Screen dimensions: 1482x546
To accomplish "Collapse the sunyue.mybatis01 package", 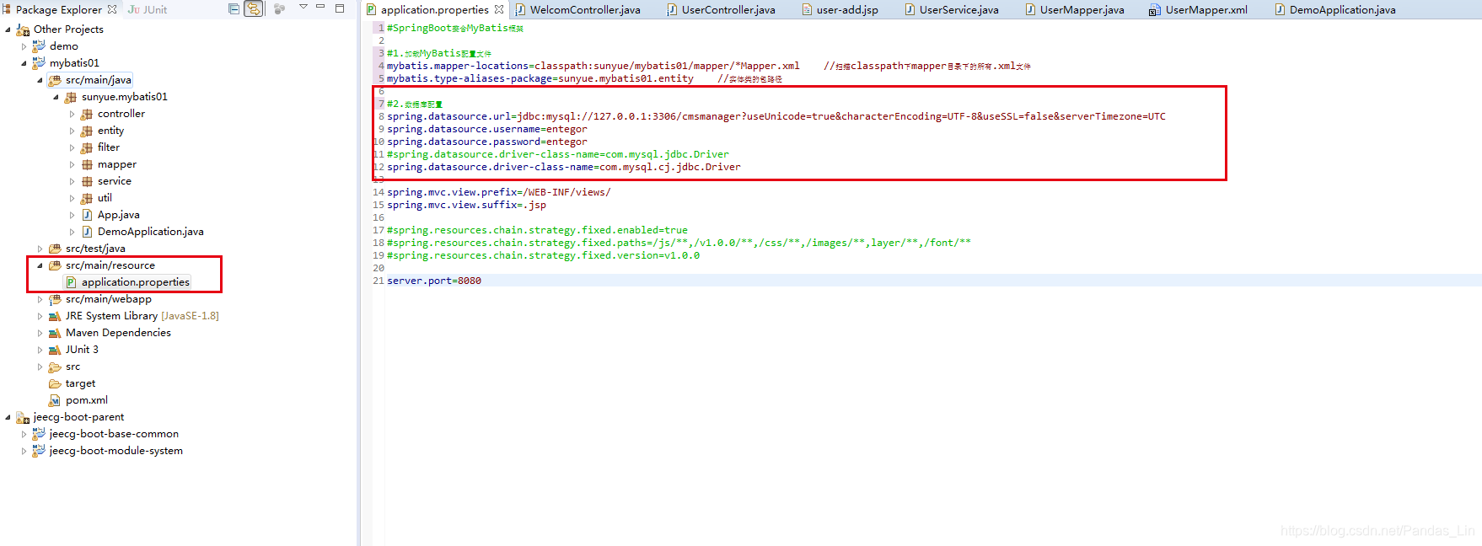I will coord(56,97).
